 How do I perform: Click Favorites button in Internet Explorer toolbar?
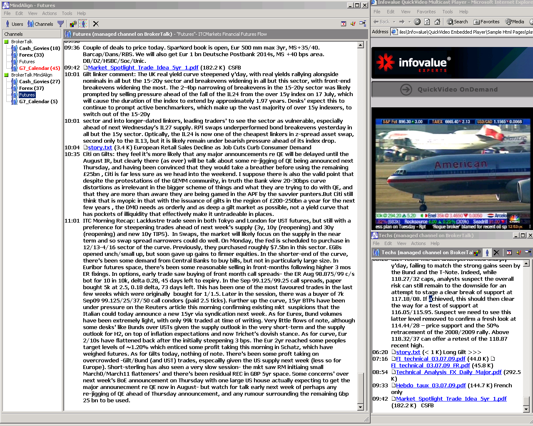(486, 22)
